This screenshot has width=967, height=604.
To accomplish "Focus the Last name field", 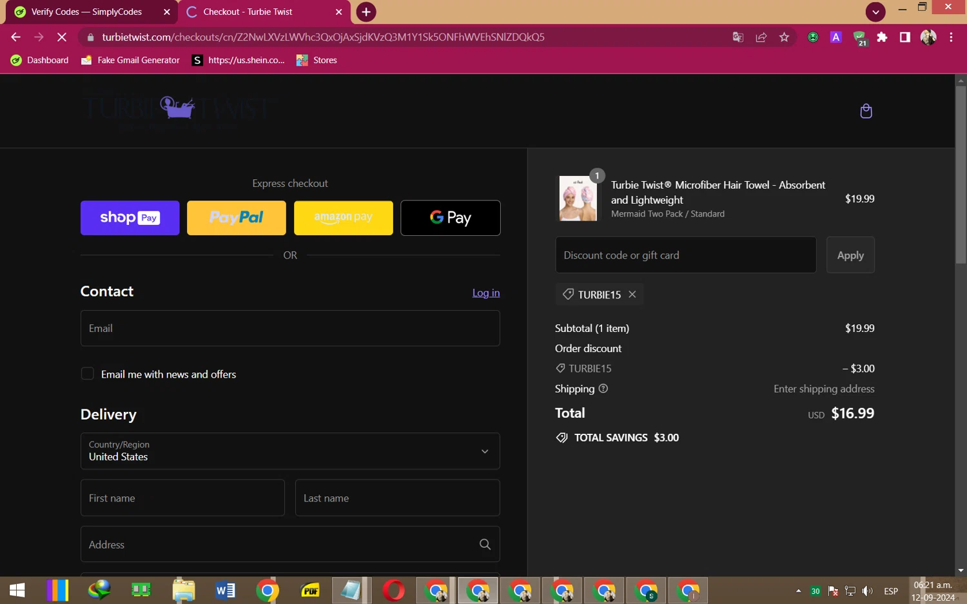I will pyautogui.click(x=398, y=498).
